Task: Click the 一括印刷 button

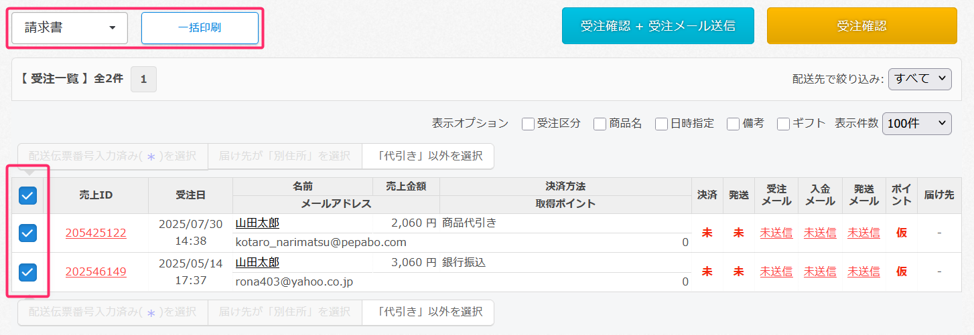Action: (200, 28)
